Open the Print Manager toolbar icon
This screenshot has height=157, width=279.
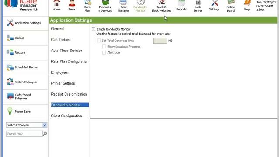point(123,6)
